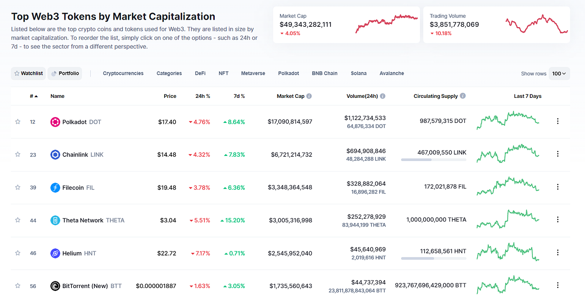The height and width of the screenshot is (301, 585).
Task: Click the Polkadot last 7 days sparkline chart
Action: coord(508,120)
